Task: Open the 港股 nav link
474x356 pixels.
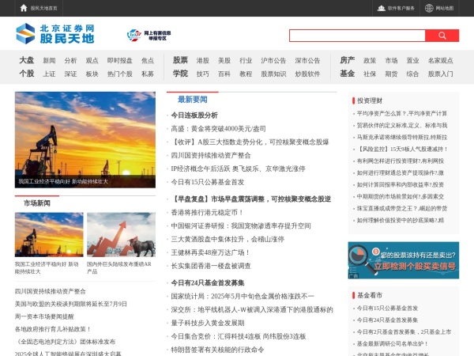Action: 202,61
